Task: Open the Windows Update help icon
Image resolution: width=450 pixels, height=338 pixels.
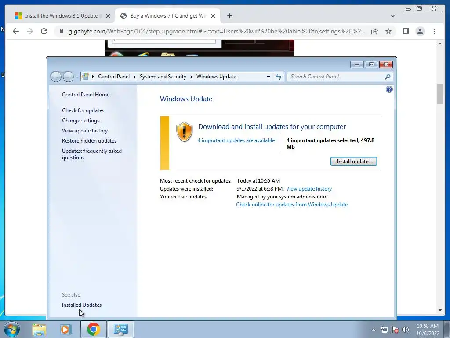Action: 389,89
